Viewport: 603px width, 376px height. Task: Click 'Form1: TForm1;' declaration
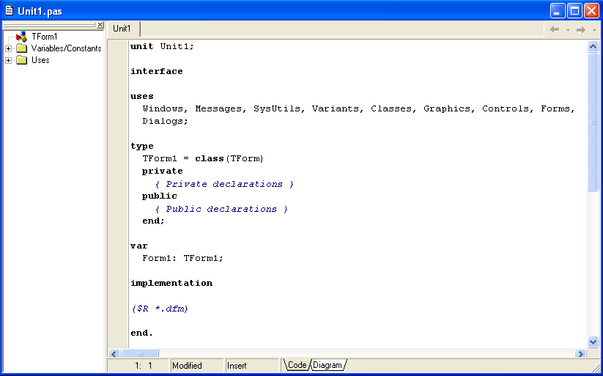182,258
